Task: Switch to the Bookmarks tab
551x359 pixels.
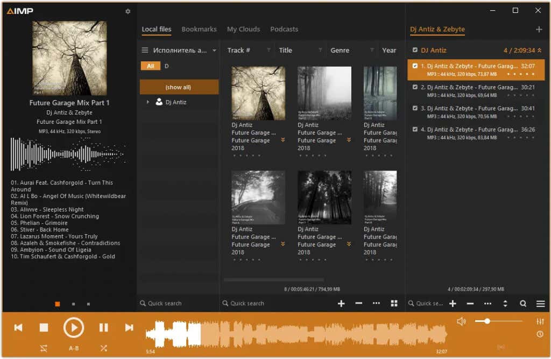Action: [x=199, y=29]
